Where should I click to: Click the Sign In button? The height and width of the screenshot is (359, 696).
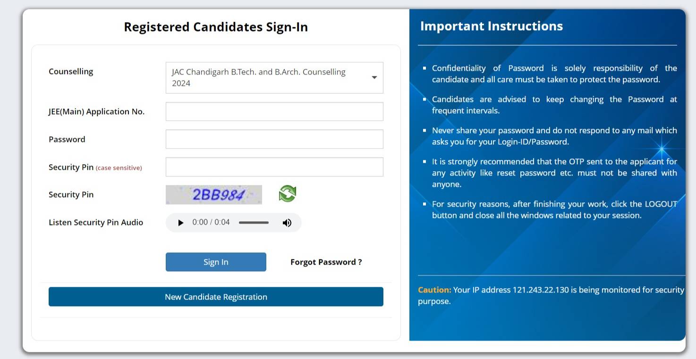pos(215,262)
